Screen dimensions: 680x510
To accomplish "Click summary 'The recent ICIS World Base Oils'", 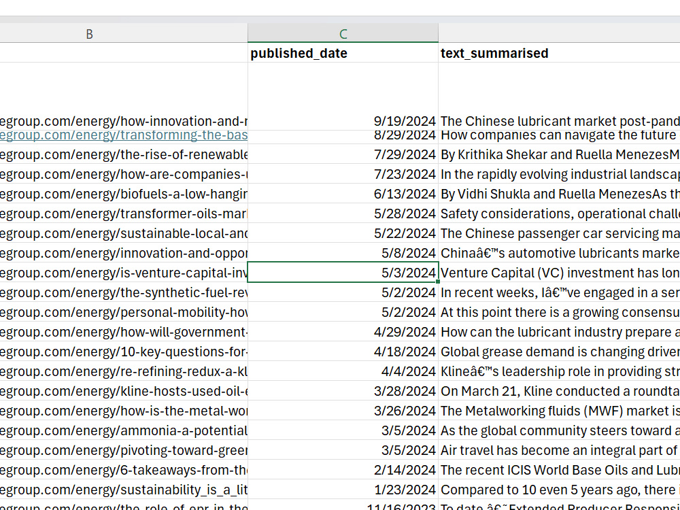I will [x=559, y=470].
